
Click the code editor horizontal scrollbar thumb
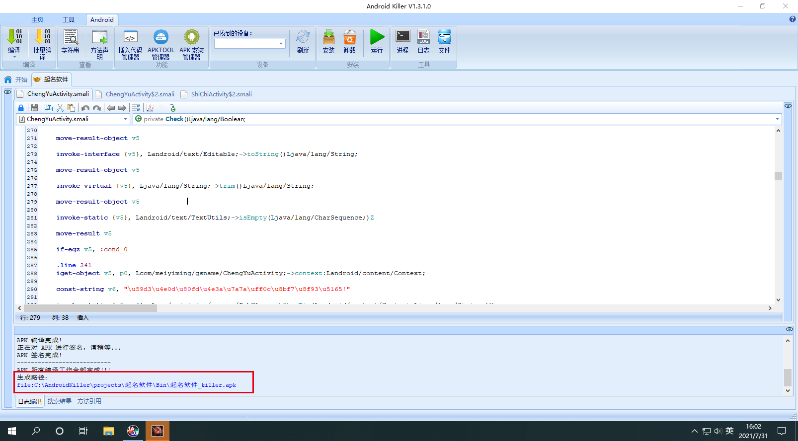pyautogui.click(x=90, y=308)
